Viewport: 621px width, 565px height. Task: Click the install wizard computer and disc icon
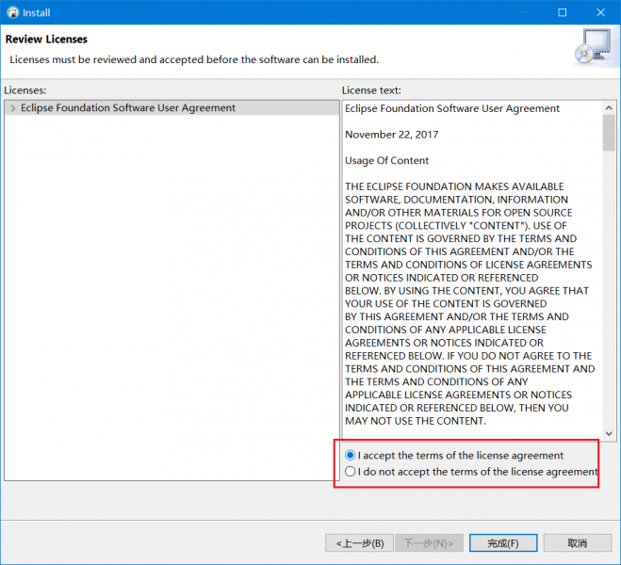point(594,47)
